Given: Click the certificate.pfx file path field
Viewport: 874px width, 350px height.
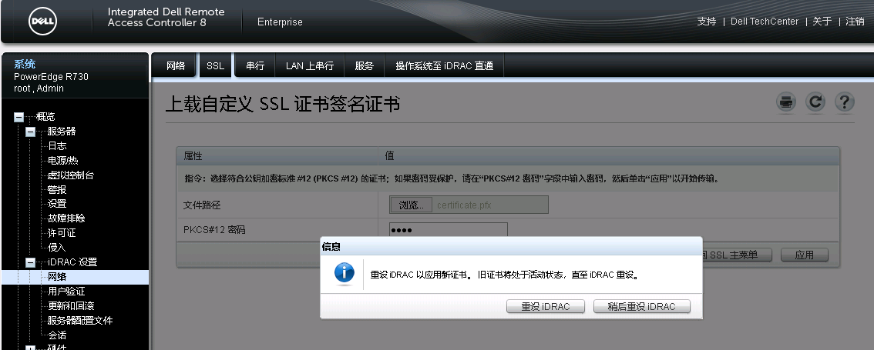Looking at the screenshot, I should click(469, 205).
